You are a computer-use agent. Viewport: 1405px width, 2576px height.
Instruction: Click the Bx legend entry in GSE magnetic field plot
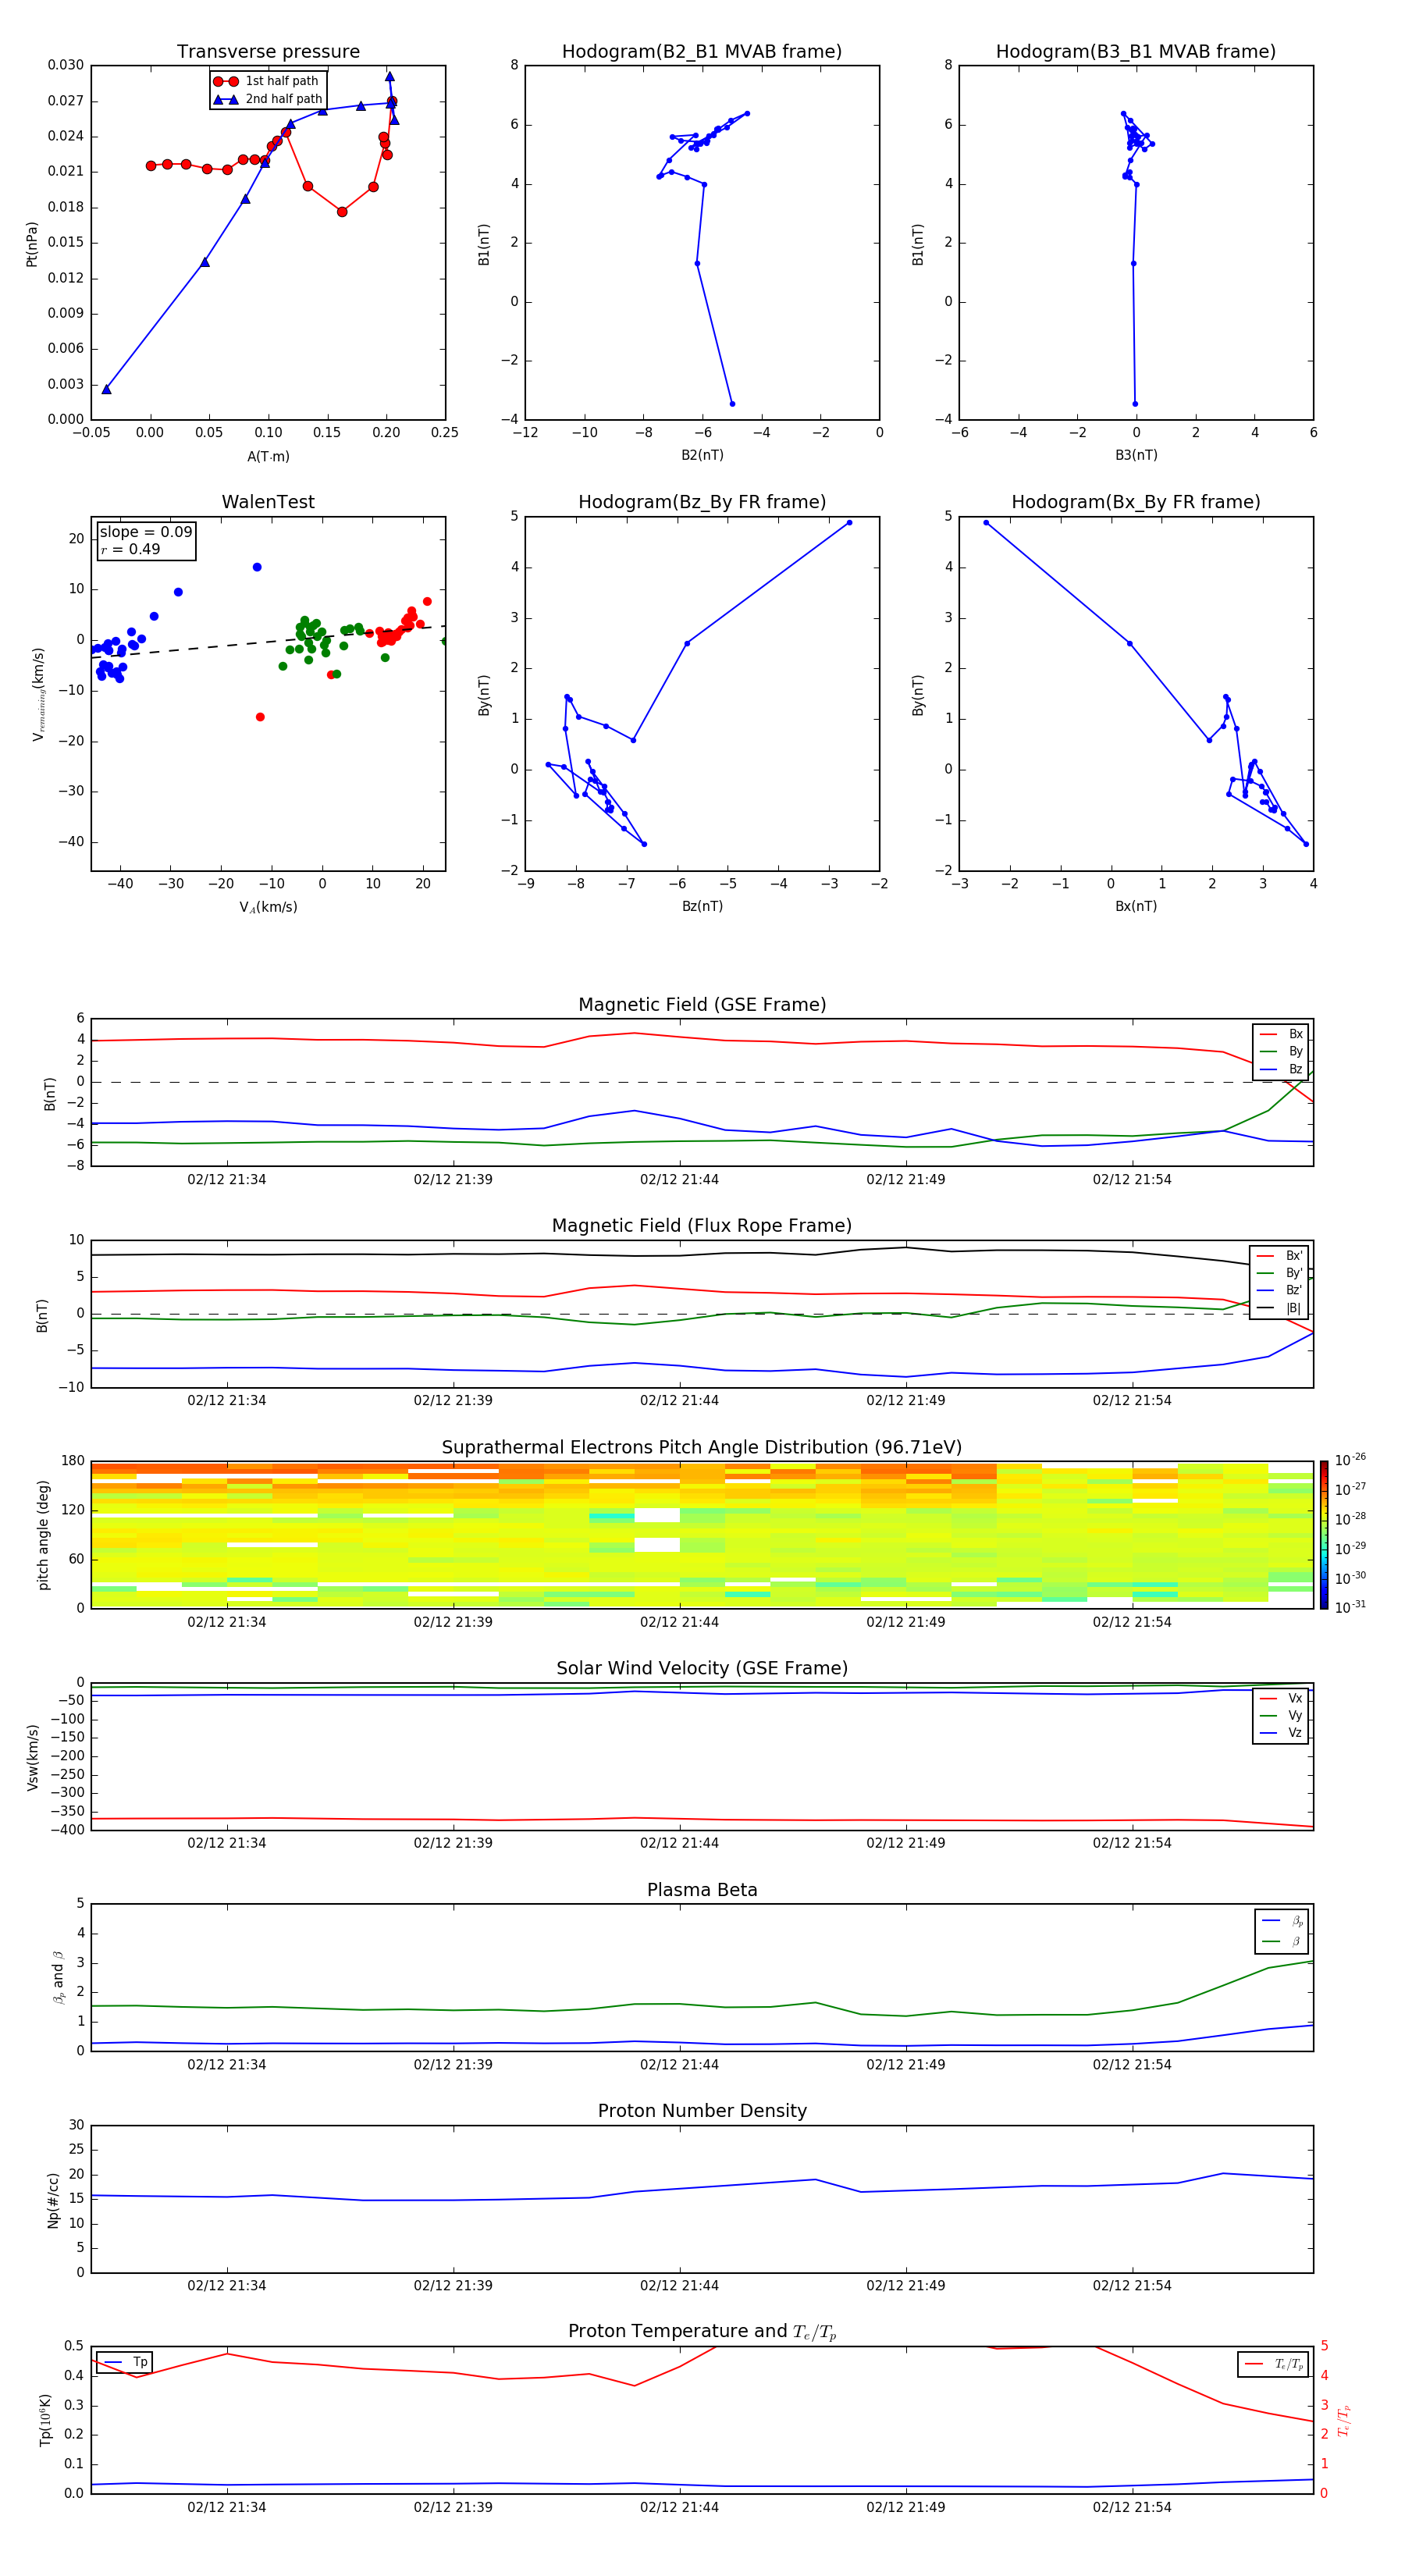pyautogui.click(x=1281, y=1034)
